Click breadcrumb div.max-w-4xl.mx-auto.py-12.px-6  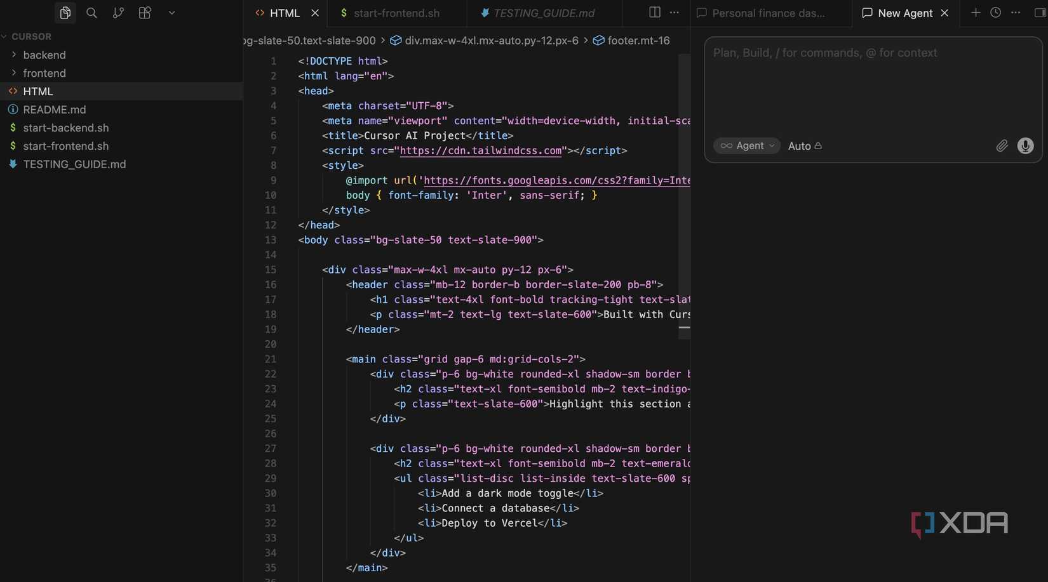tap(485, 41)
